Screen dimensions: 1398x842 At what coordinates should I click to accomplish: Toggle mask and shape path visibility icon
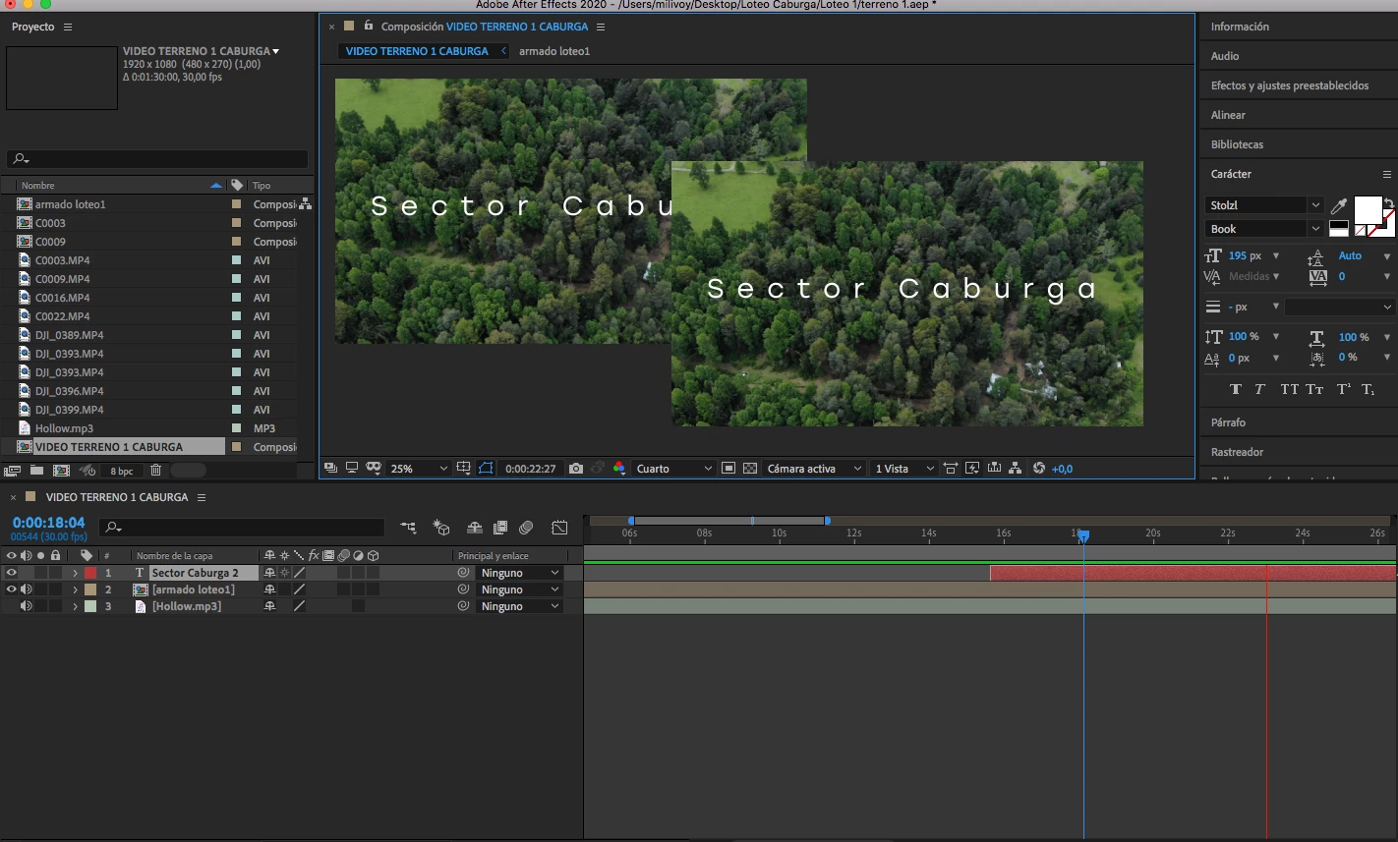pyautogui.click(x=486, y=469)
